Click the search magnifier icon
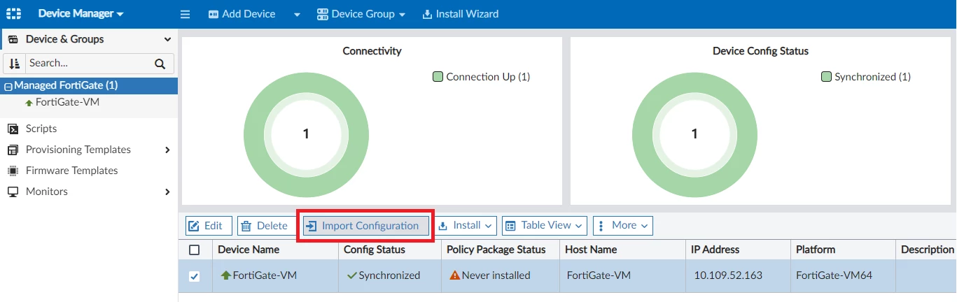 [160, 64]
